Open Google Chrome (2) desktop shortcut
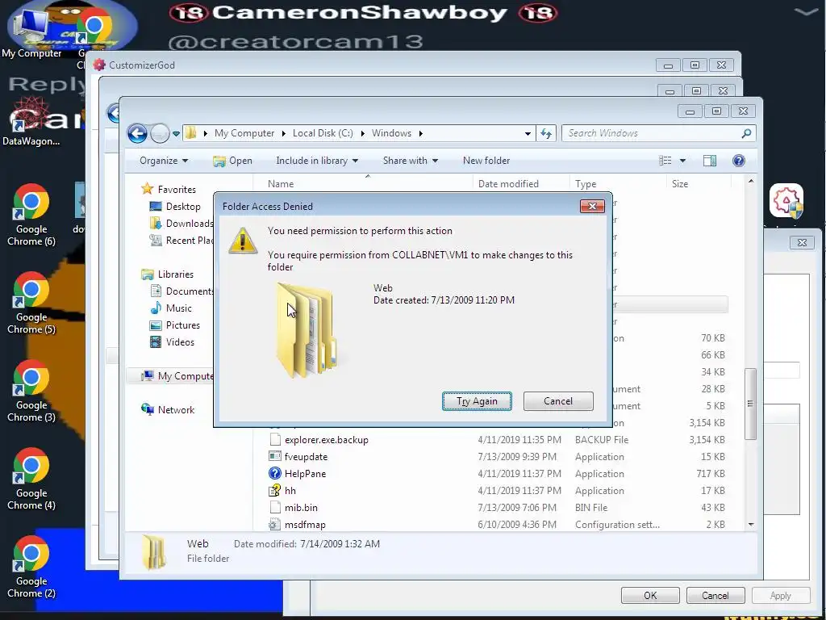 click(x=31, y=568)
